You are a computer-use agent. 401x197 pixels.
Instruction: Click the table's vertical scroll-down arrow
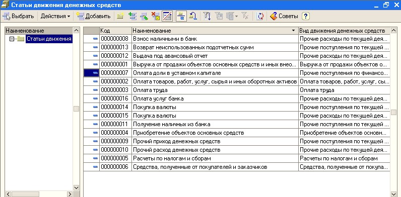tap(393, 194)
